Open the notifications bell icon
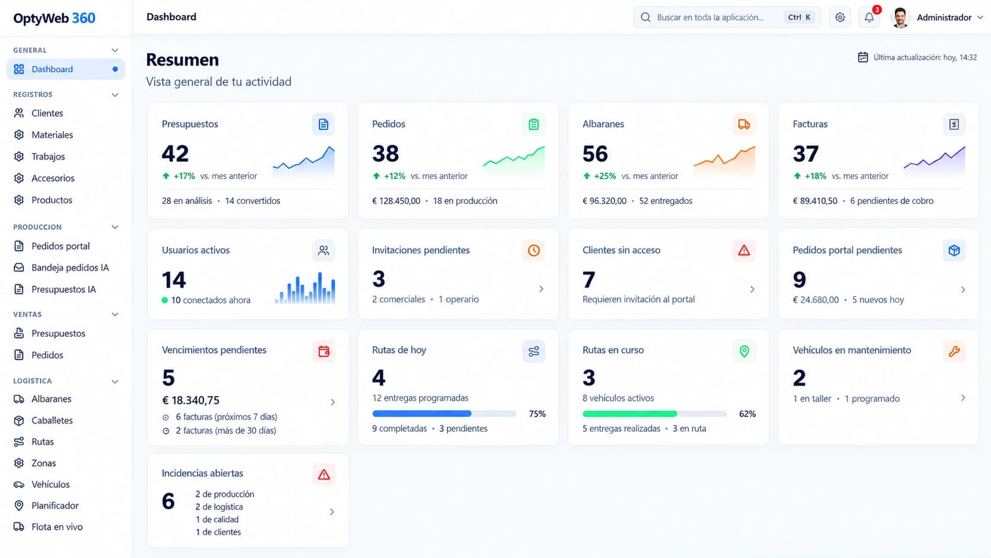This screenshot has height=558, width=991. (869, 17)
